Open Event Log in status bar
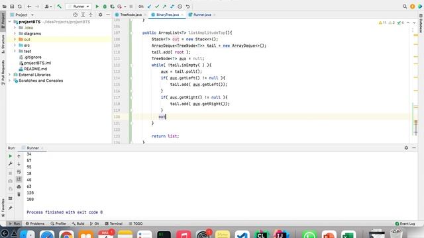Screen dimensions: 424x238 pyautogui.click(x=405, y=223)
